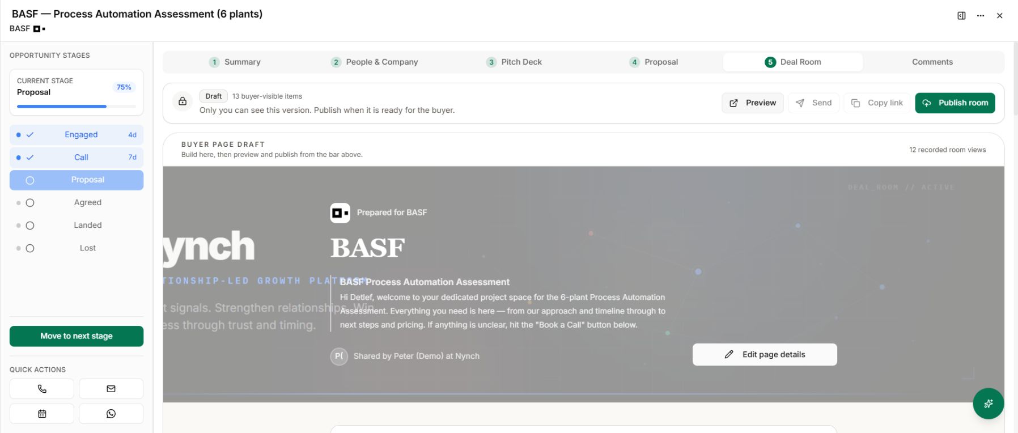The image size is (1018, 433).
Task: Open the AI assistant sparkle button
Action: click(988, 404)
